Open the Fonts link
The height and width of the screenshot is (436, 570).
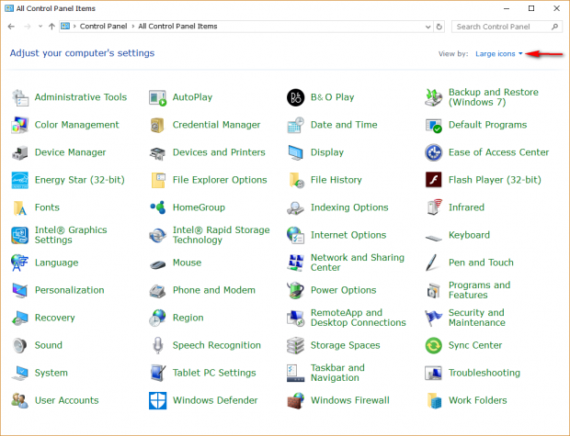click(x=47, y=207)
